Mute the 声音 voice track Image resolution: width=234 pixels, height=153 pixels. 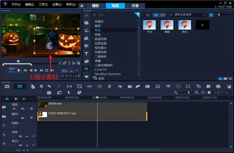21,136
